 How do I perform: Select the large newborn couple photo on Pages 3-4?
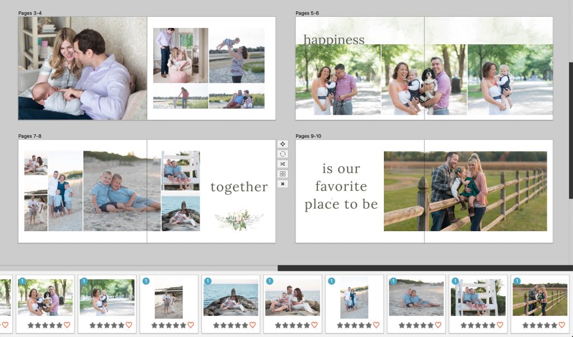pyautogui.click(x=83, y=68)
